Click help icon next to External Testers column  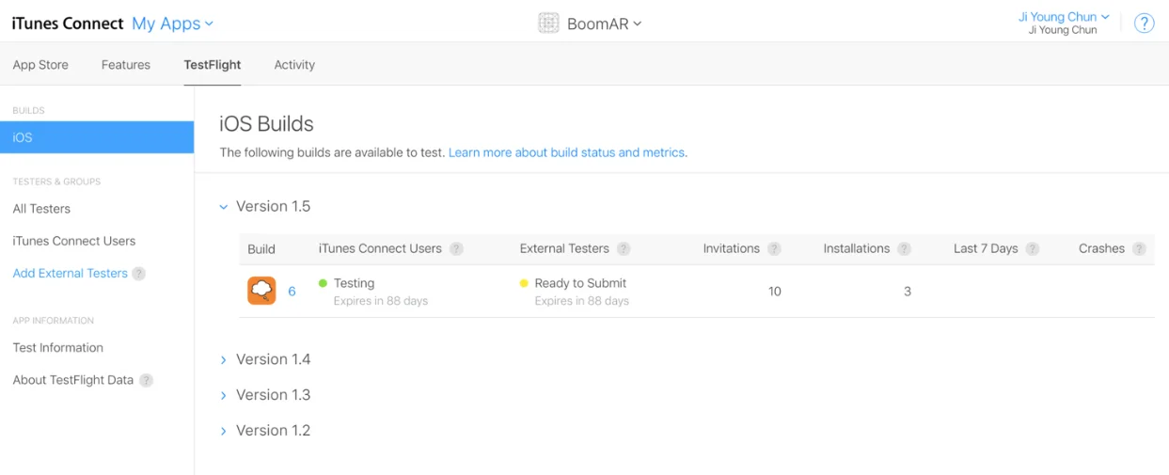click(x=624, y=249)
